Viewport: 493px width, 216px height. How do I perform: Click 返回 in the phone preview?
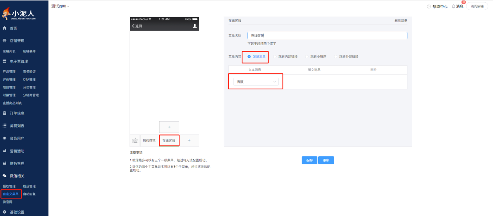click(137, 26)
